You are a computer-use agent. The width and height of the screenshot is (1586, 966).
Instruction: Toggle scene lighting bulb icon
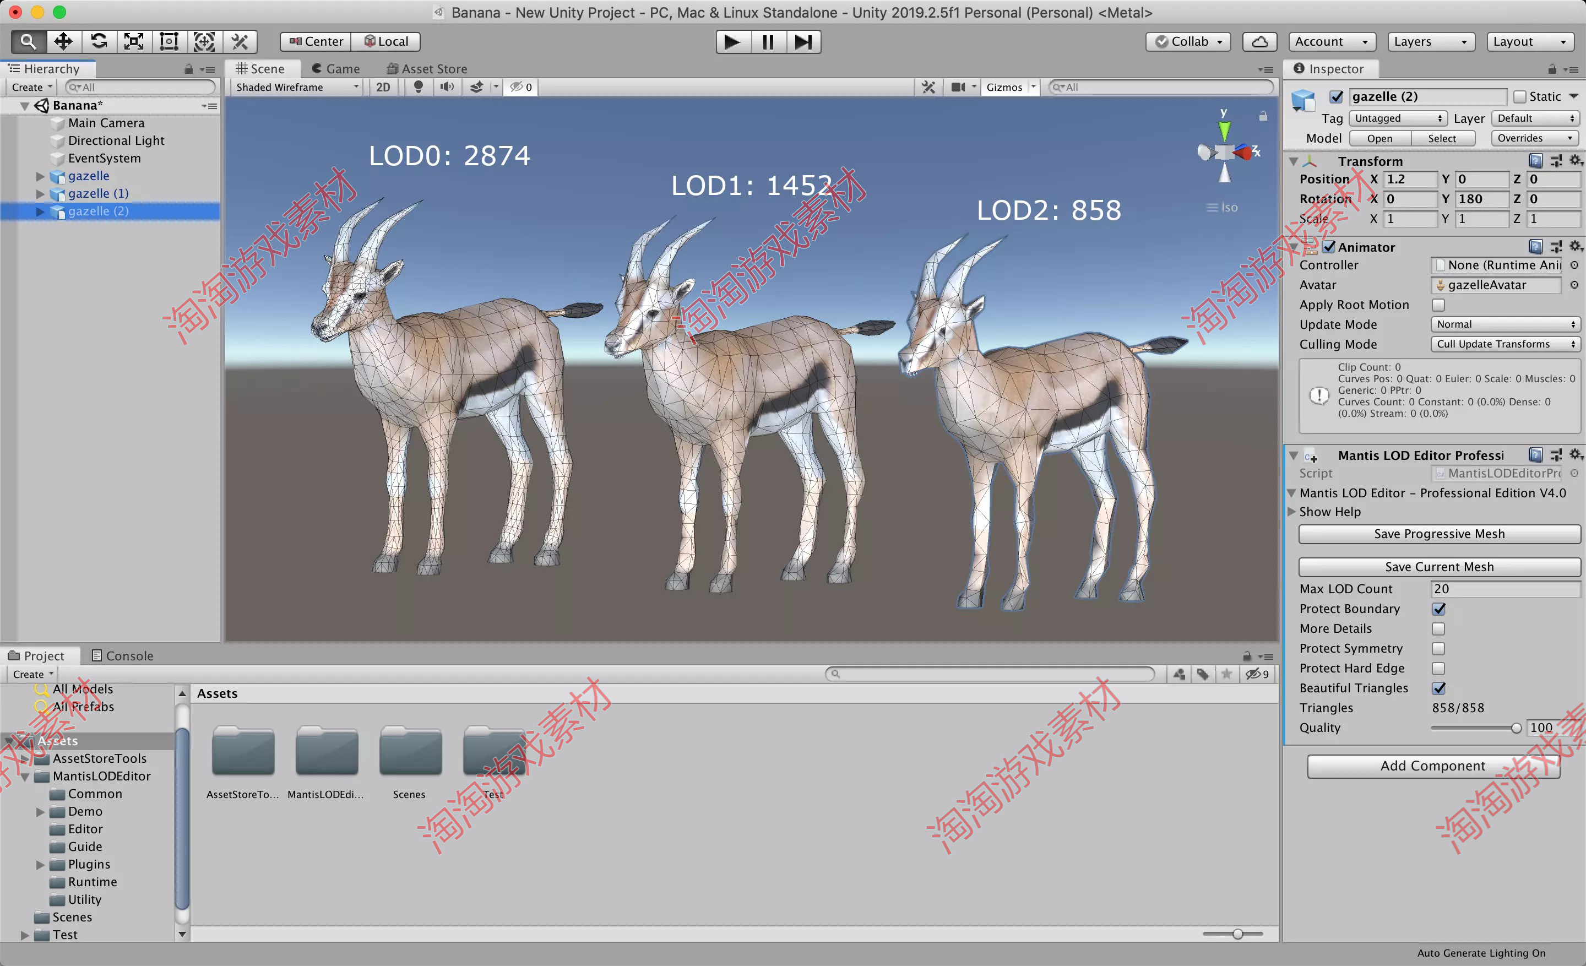pyautogui.click(x=419, y=87)
